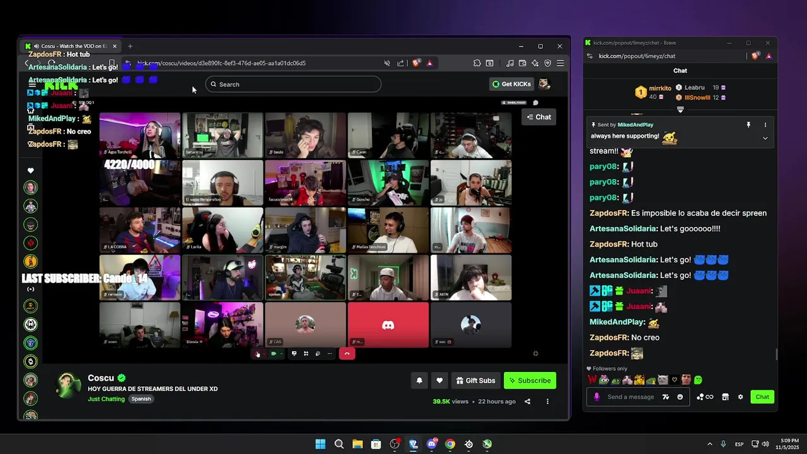Click the purple microphone icon in the chat input
The width and height of the screenshot is (807, 454).
click(x=596, y=397)
